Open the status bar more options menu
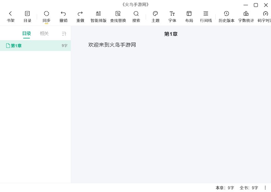Image resolution: width=271 pixels, height=192 pixels. [x=265, y=188]
